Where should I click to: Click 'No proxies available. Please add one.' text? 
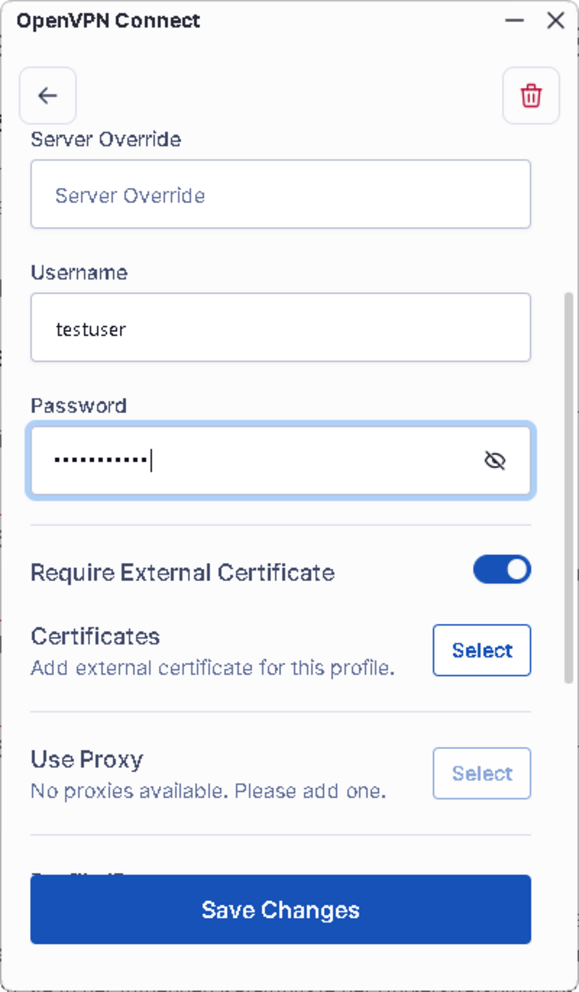click(208, 791)
